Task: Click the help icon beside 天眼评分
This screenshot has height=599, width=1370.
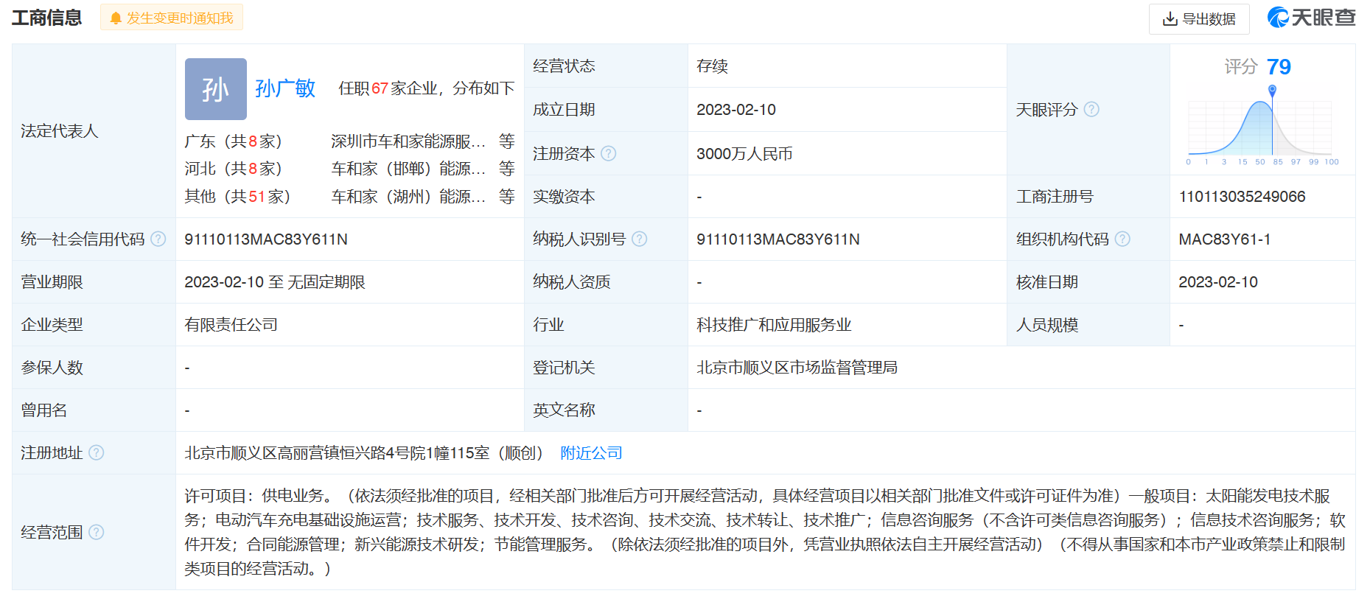Action: (1091, 109)
